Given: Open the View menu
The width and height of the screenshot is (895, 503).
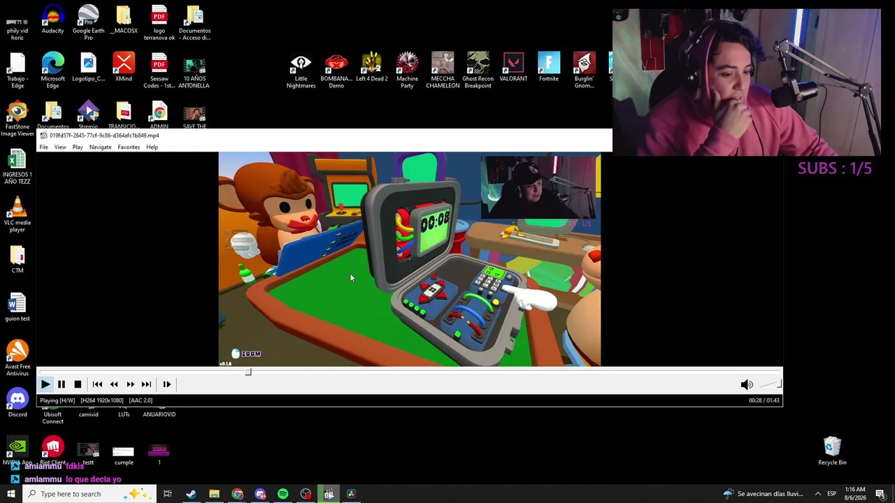Looking at the screenshot, I should 60,147.
